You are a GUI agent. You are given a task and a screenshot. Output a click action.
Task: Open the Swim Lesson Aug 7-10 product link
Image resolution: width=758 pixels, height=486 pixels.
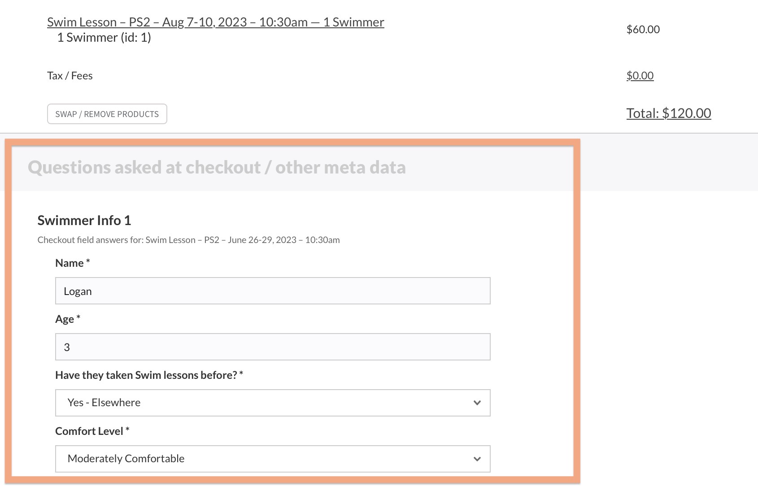pos(215,22)
